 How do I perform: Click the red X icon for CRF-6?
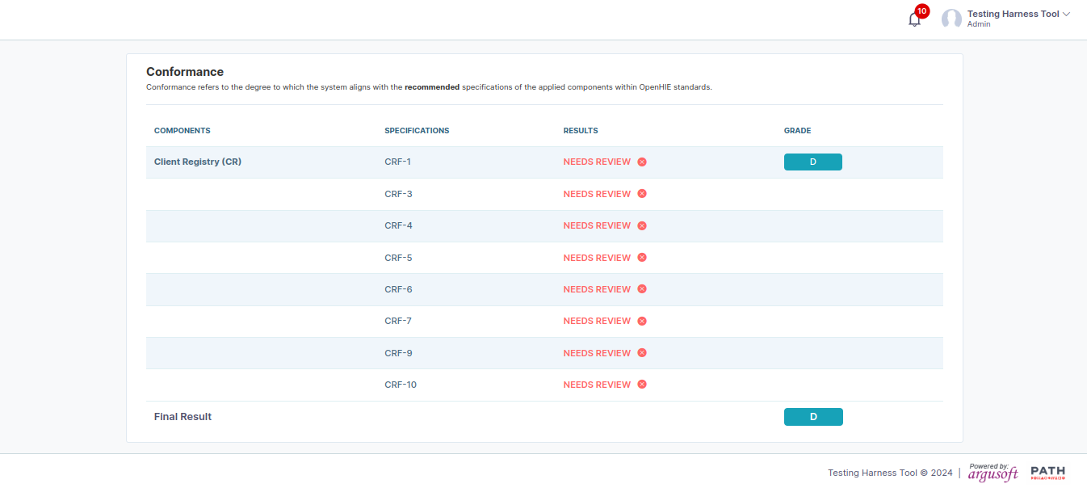(642, 289)
